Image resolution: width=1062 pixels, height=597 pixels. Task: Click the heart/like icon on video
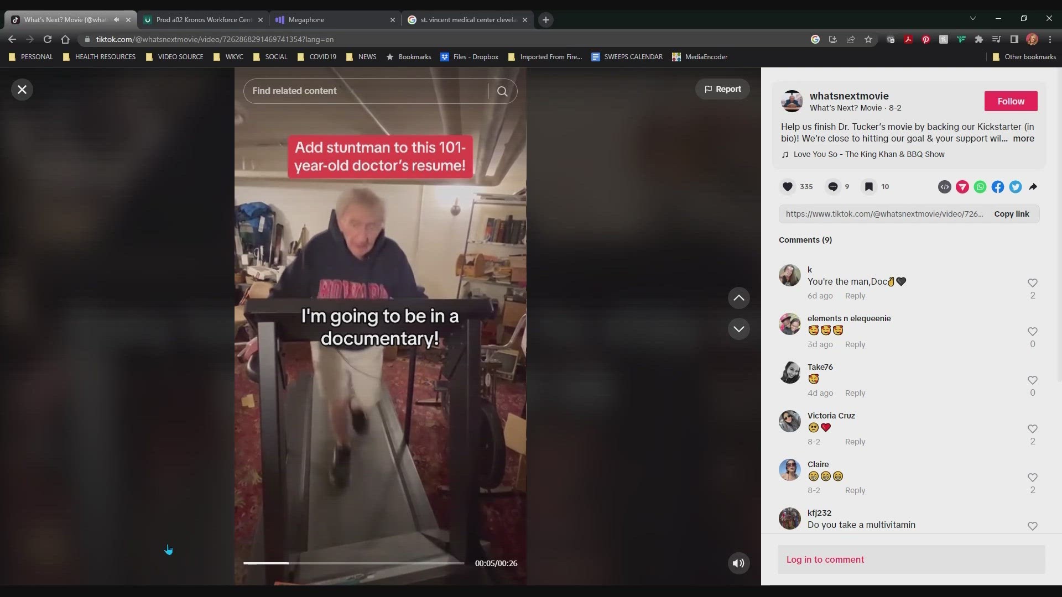787,186
